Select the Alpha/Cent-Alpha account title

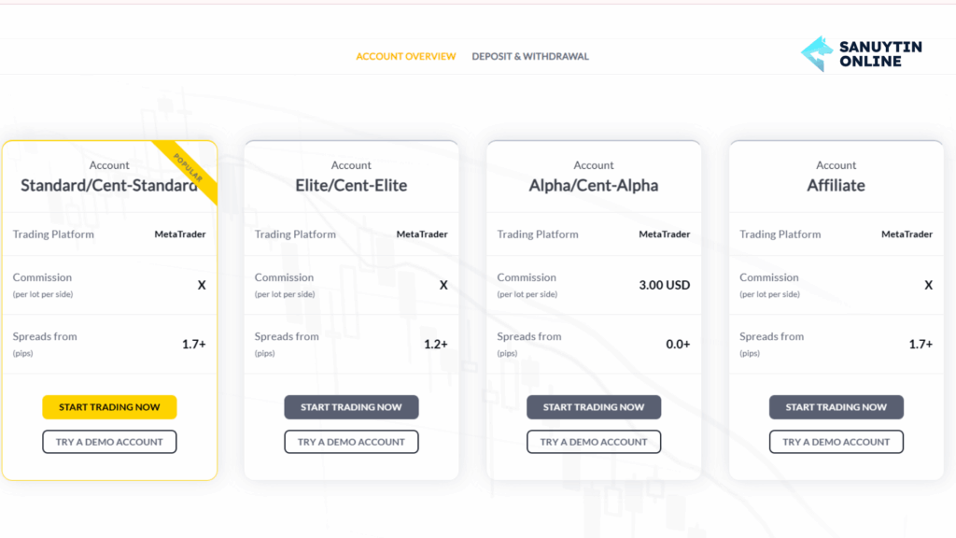tap(594, 186)
